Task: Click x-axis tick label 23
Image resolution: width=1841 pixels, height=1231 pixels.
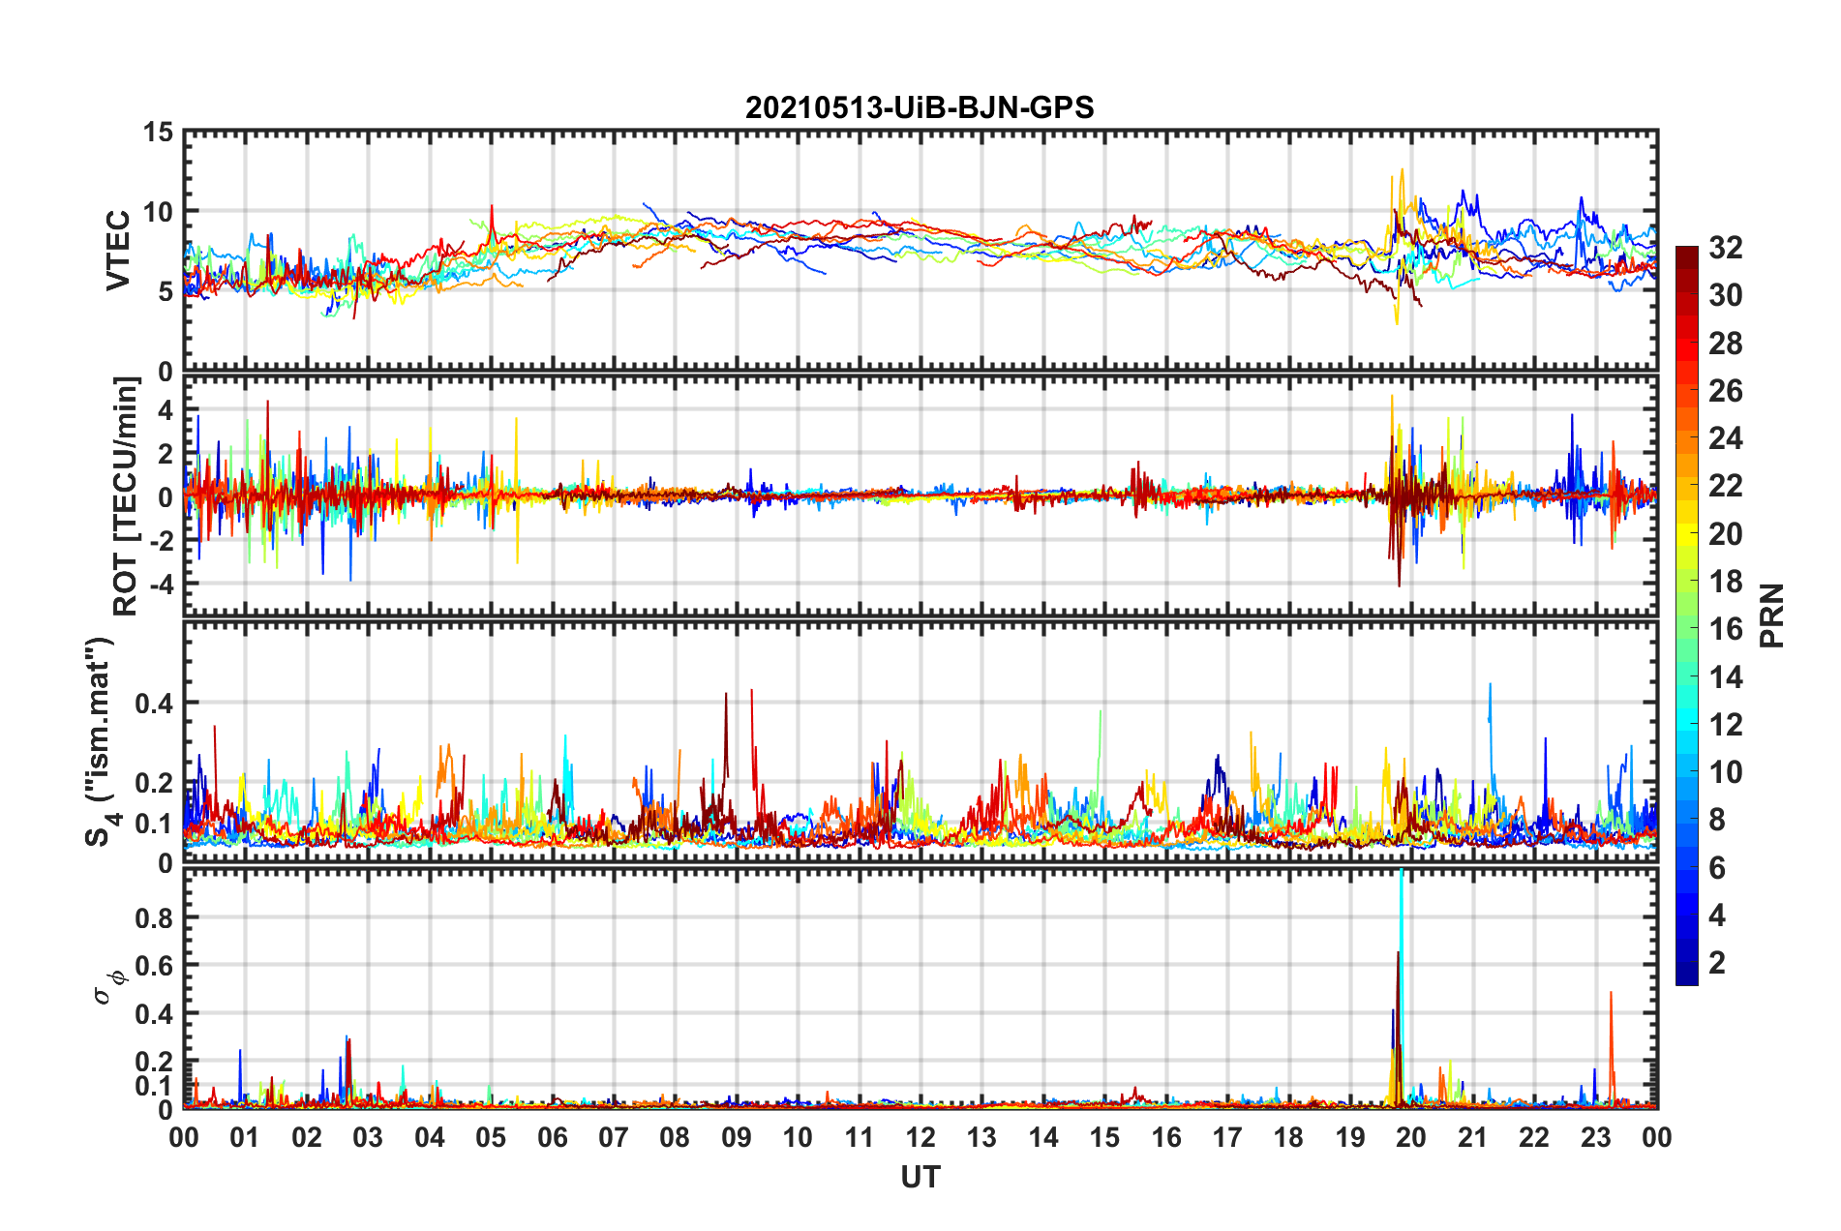Action: [x=1595, y=1137]
